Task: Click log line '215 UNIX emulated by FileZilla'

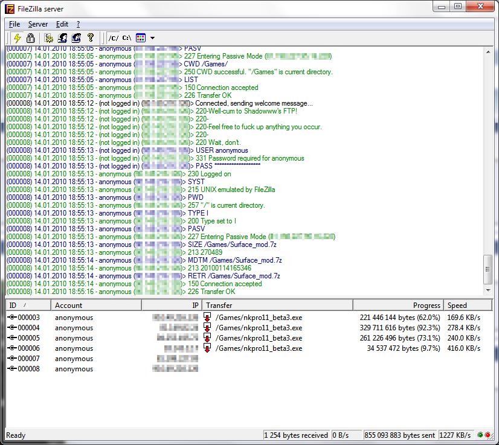Action: pyautogui.click(x=141, y=190)
